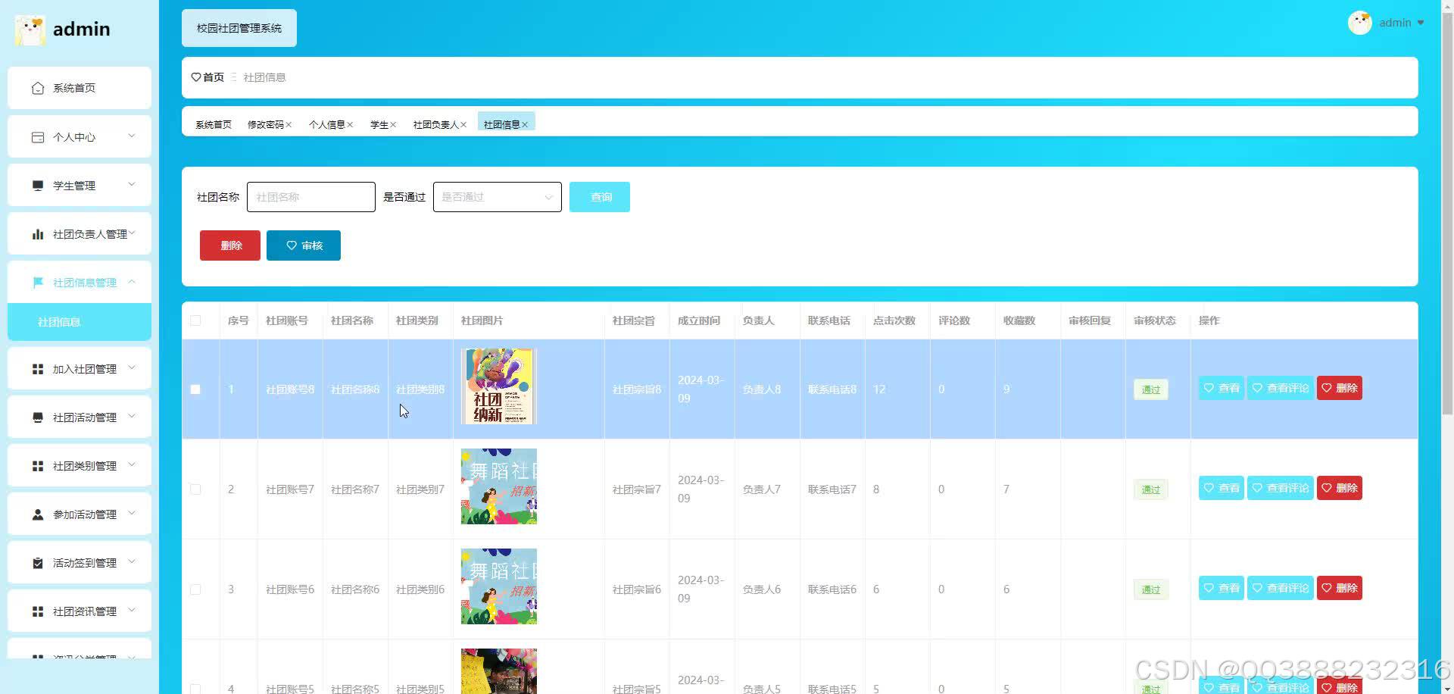Select the 社团信息 submenu item in sidebar
Image resolution: width=1454 pixels, height=694 pixels.
click(80, 322)
